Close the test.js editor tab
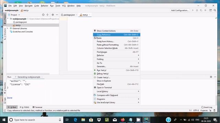This screenshot has width=220, height=123. click(x=89, y=15)
